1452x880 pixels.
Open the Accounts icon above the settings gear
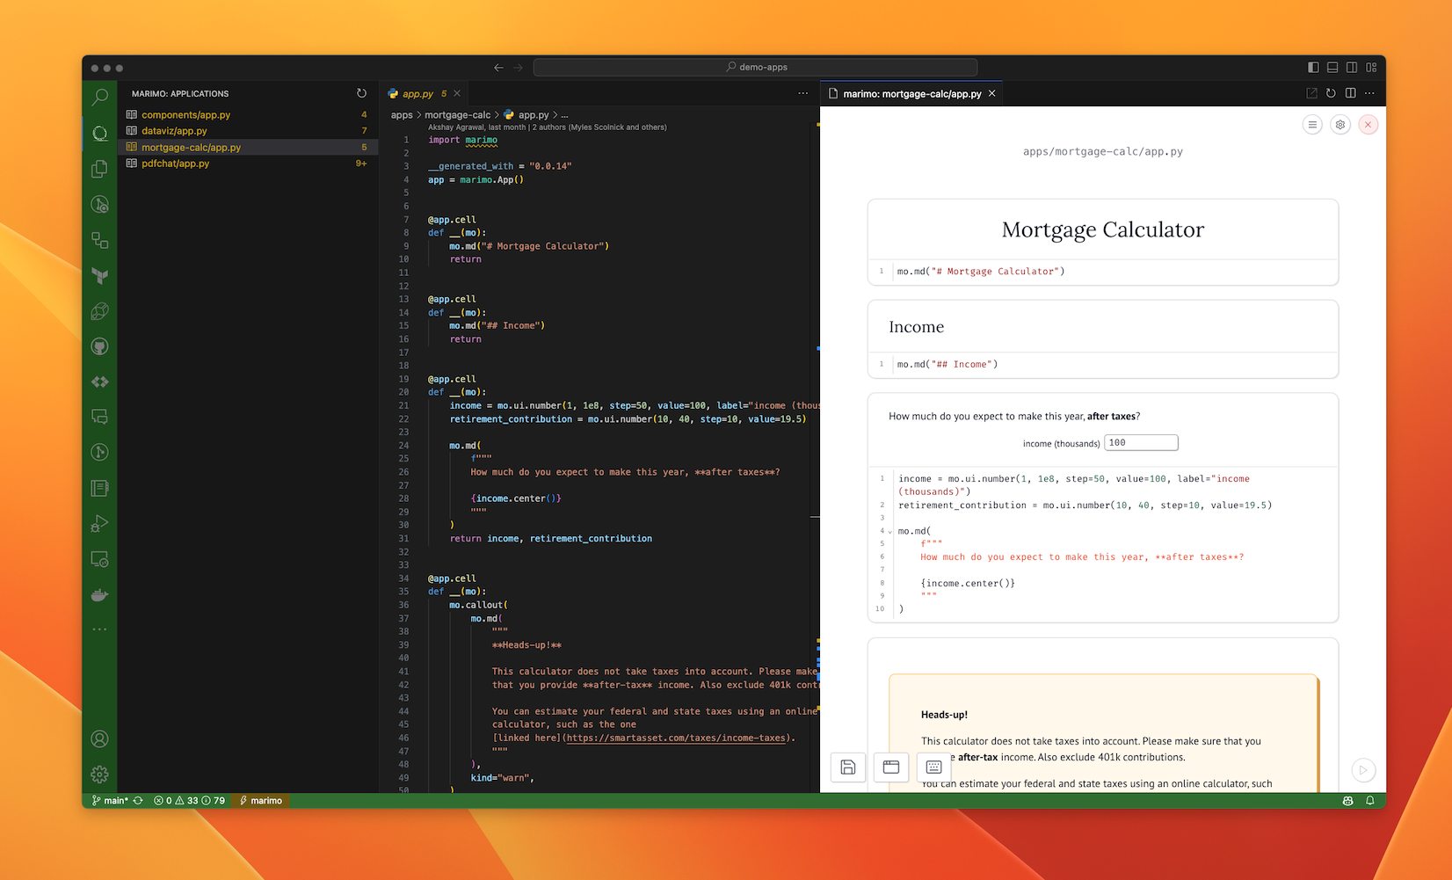click(99, 739)
